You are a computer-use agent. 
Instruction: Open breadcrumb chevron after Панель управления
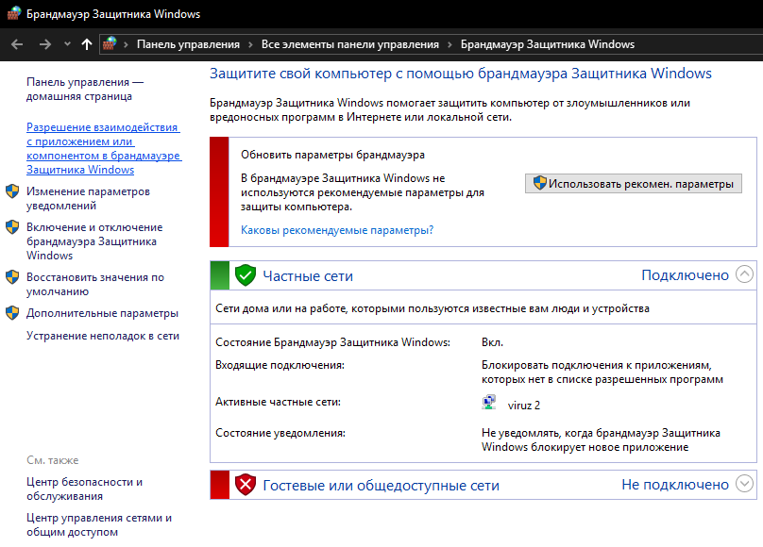(250, 44)
